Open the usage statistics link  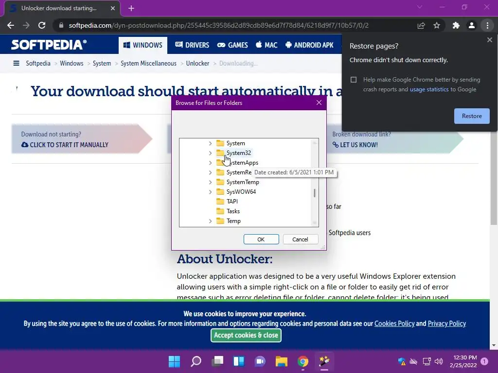click(429, 89)
